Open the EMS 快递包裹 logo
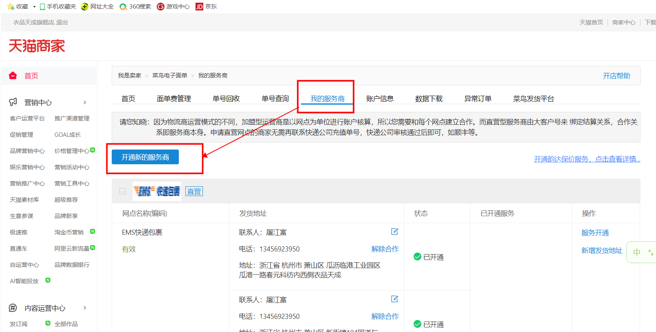Screen dimensions: 656x332 (x=157, y=191)
